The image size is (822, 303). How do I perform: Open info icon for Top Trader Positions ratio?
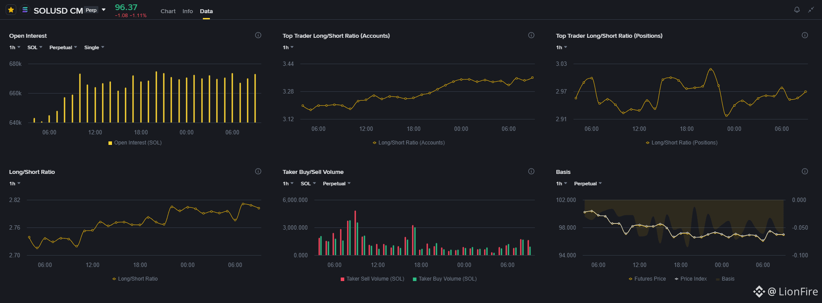[x=805, y=35]
